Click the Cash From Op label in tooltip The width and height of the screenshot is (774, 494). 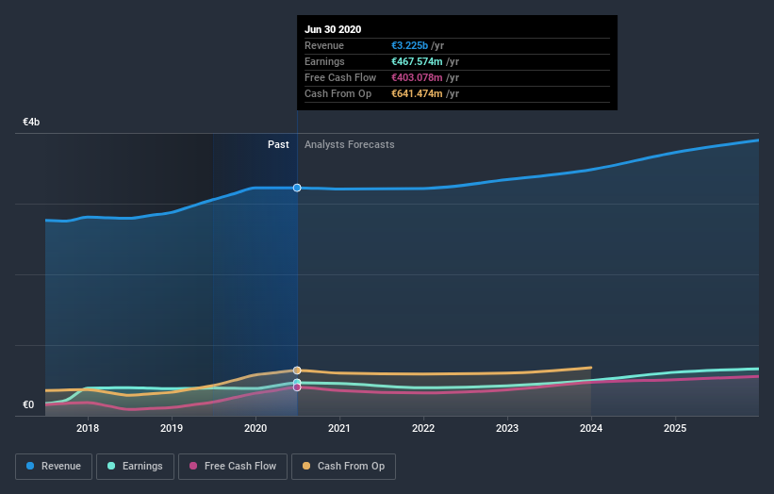[338, 93]
